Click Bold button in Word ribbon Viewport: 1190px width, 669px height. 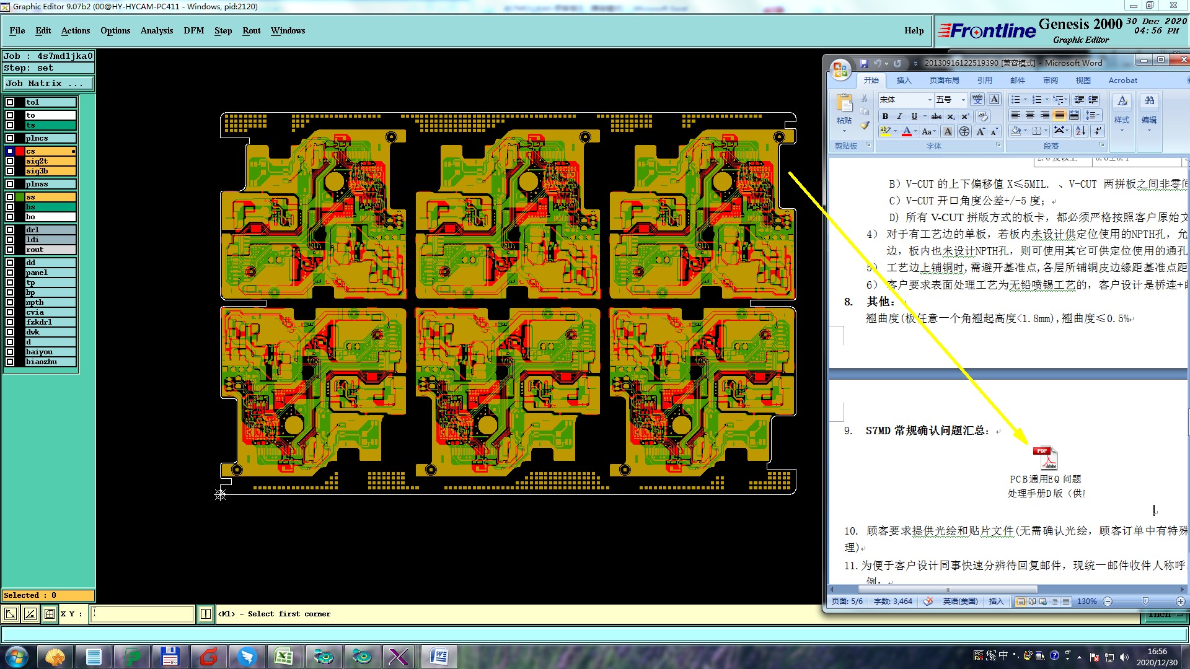click(885, 116)
